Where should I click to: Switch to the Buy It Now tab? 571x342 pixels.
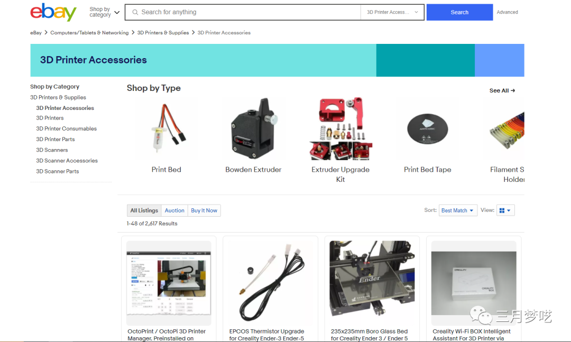click(x=204, y=210)
